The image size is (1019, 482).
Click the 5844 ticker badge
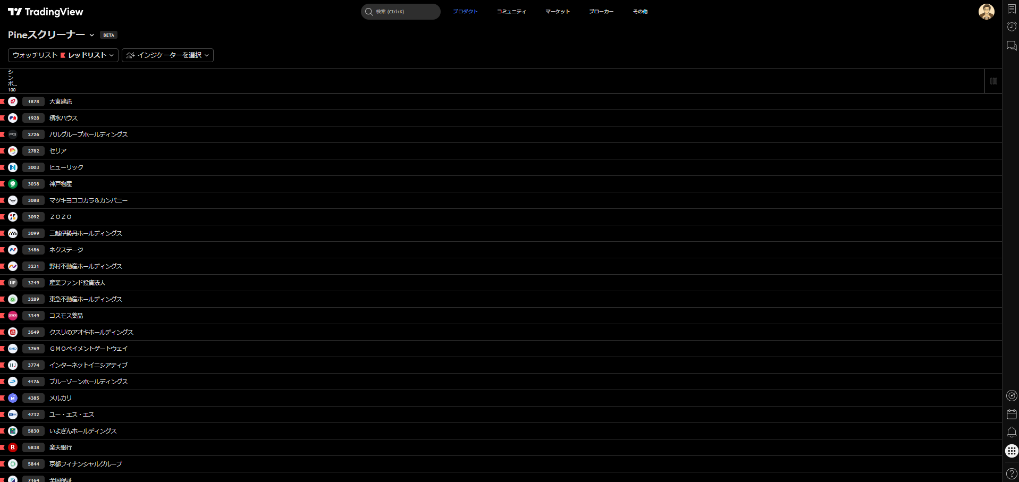33,464
